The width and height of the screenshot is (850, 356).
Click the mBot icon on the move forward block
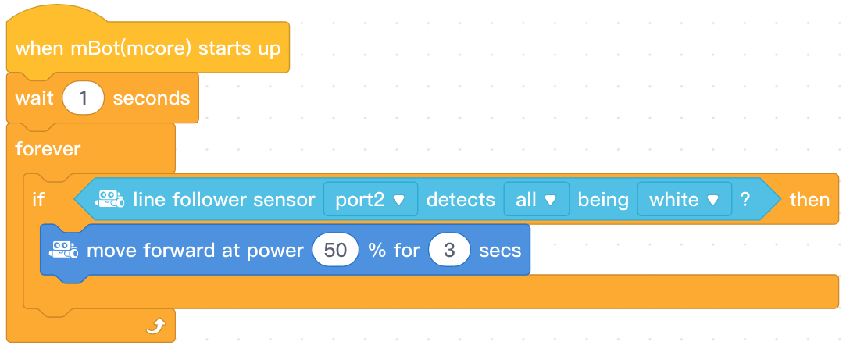[63, 251]
